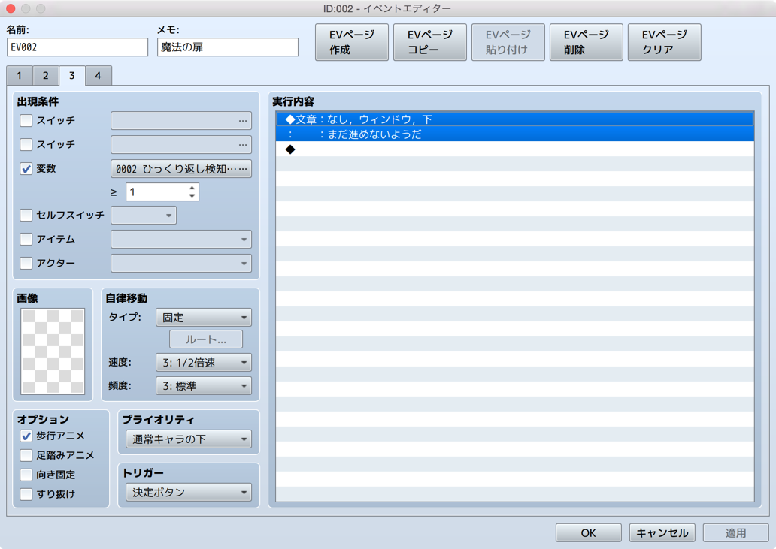Uncheck the 変数 condition checkbox
The height and width of the screenshot is (549, 776).
tap(26, 168)
